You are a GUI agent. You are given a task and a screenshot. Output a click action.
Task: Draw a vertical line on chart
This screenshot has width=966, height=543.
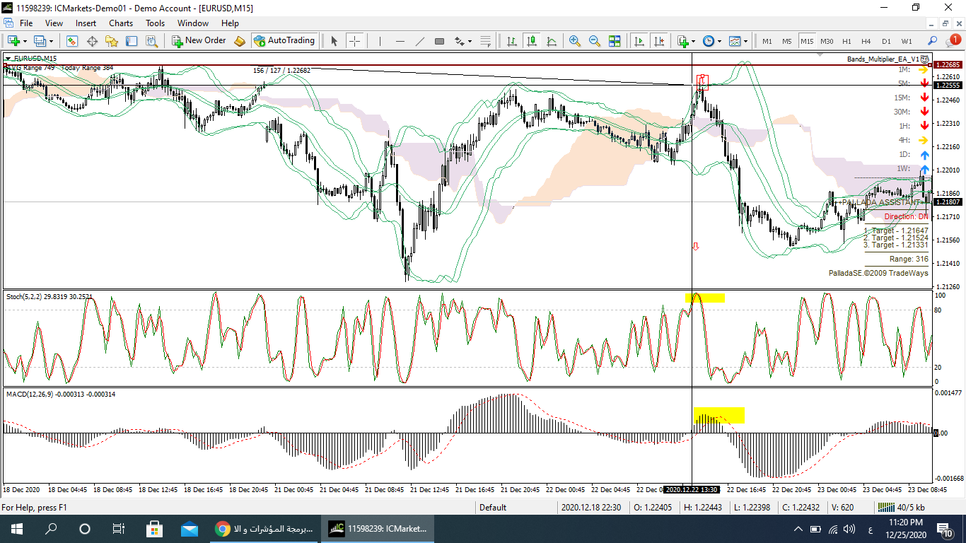pyautogui.click(x=380, y=41)
